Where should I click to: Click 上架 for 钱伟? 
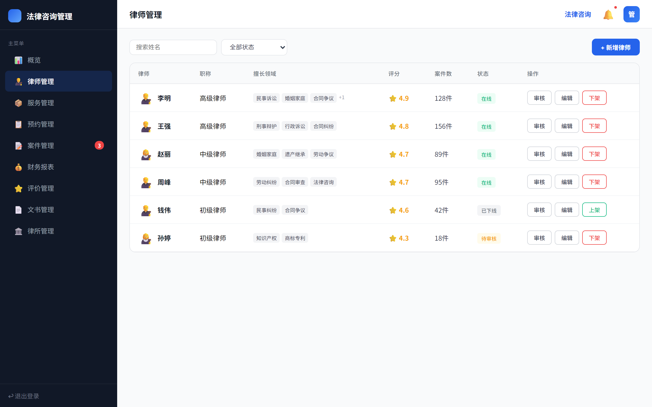(594, 210)
